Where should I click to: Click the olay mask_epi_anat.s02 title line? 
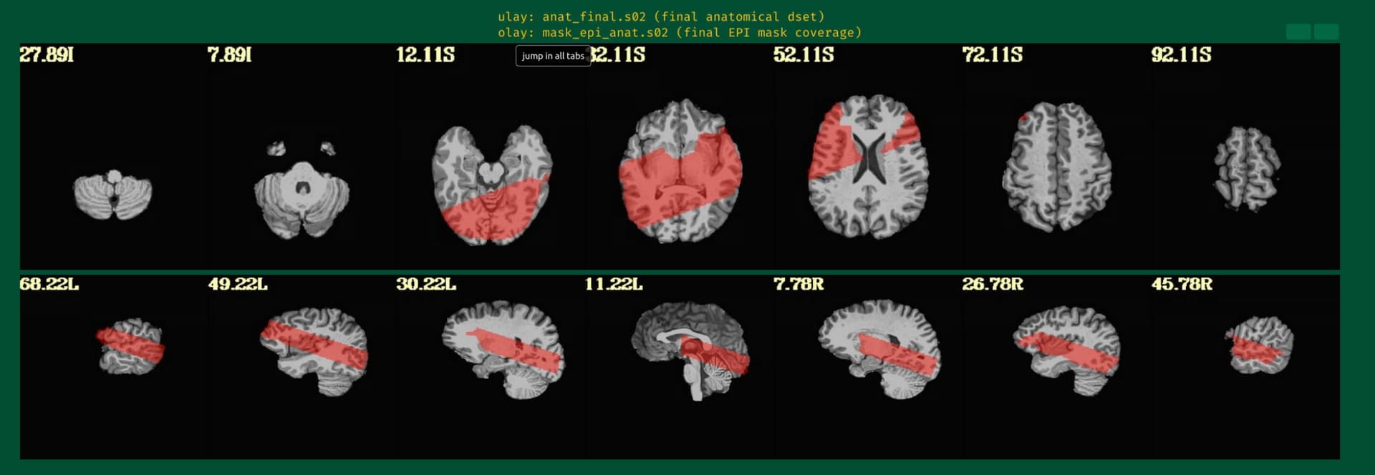tap(679, 33)
